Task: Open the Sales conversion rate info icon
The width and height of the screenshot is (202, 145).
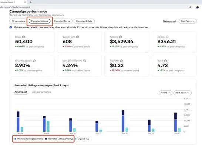Action: tap(85, 61)
